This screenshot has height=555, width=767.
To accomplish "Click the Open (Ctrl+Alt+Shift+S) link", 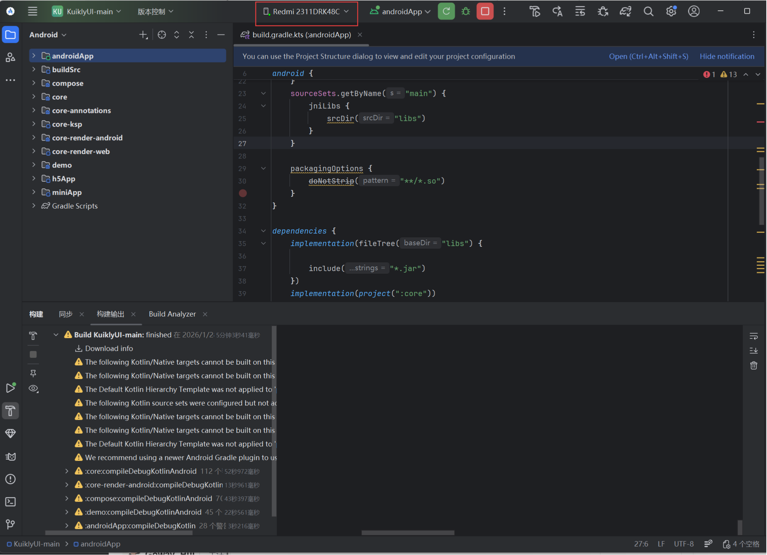I will pyautogui.click(x=648, y=56).
